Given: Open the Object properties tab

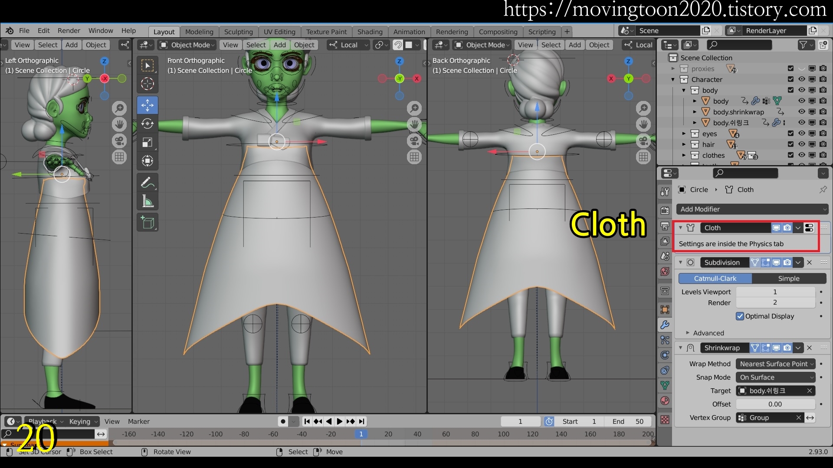Looking at the screenshot, I should 665,309.
